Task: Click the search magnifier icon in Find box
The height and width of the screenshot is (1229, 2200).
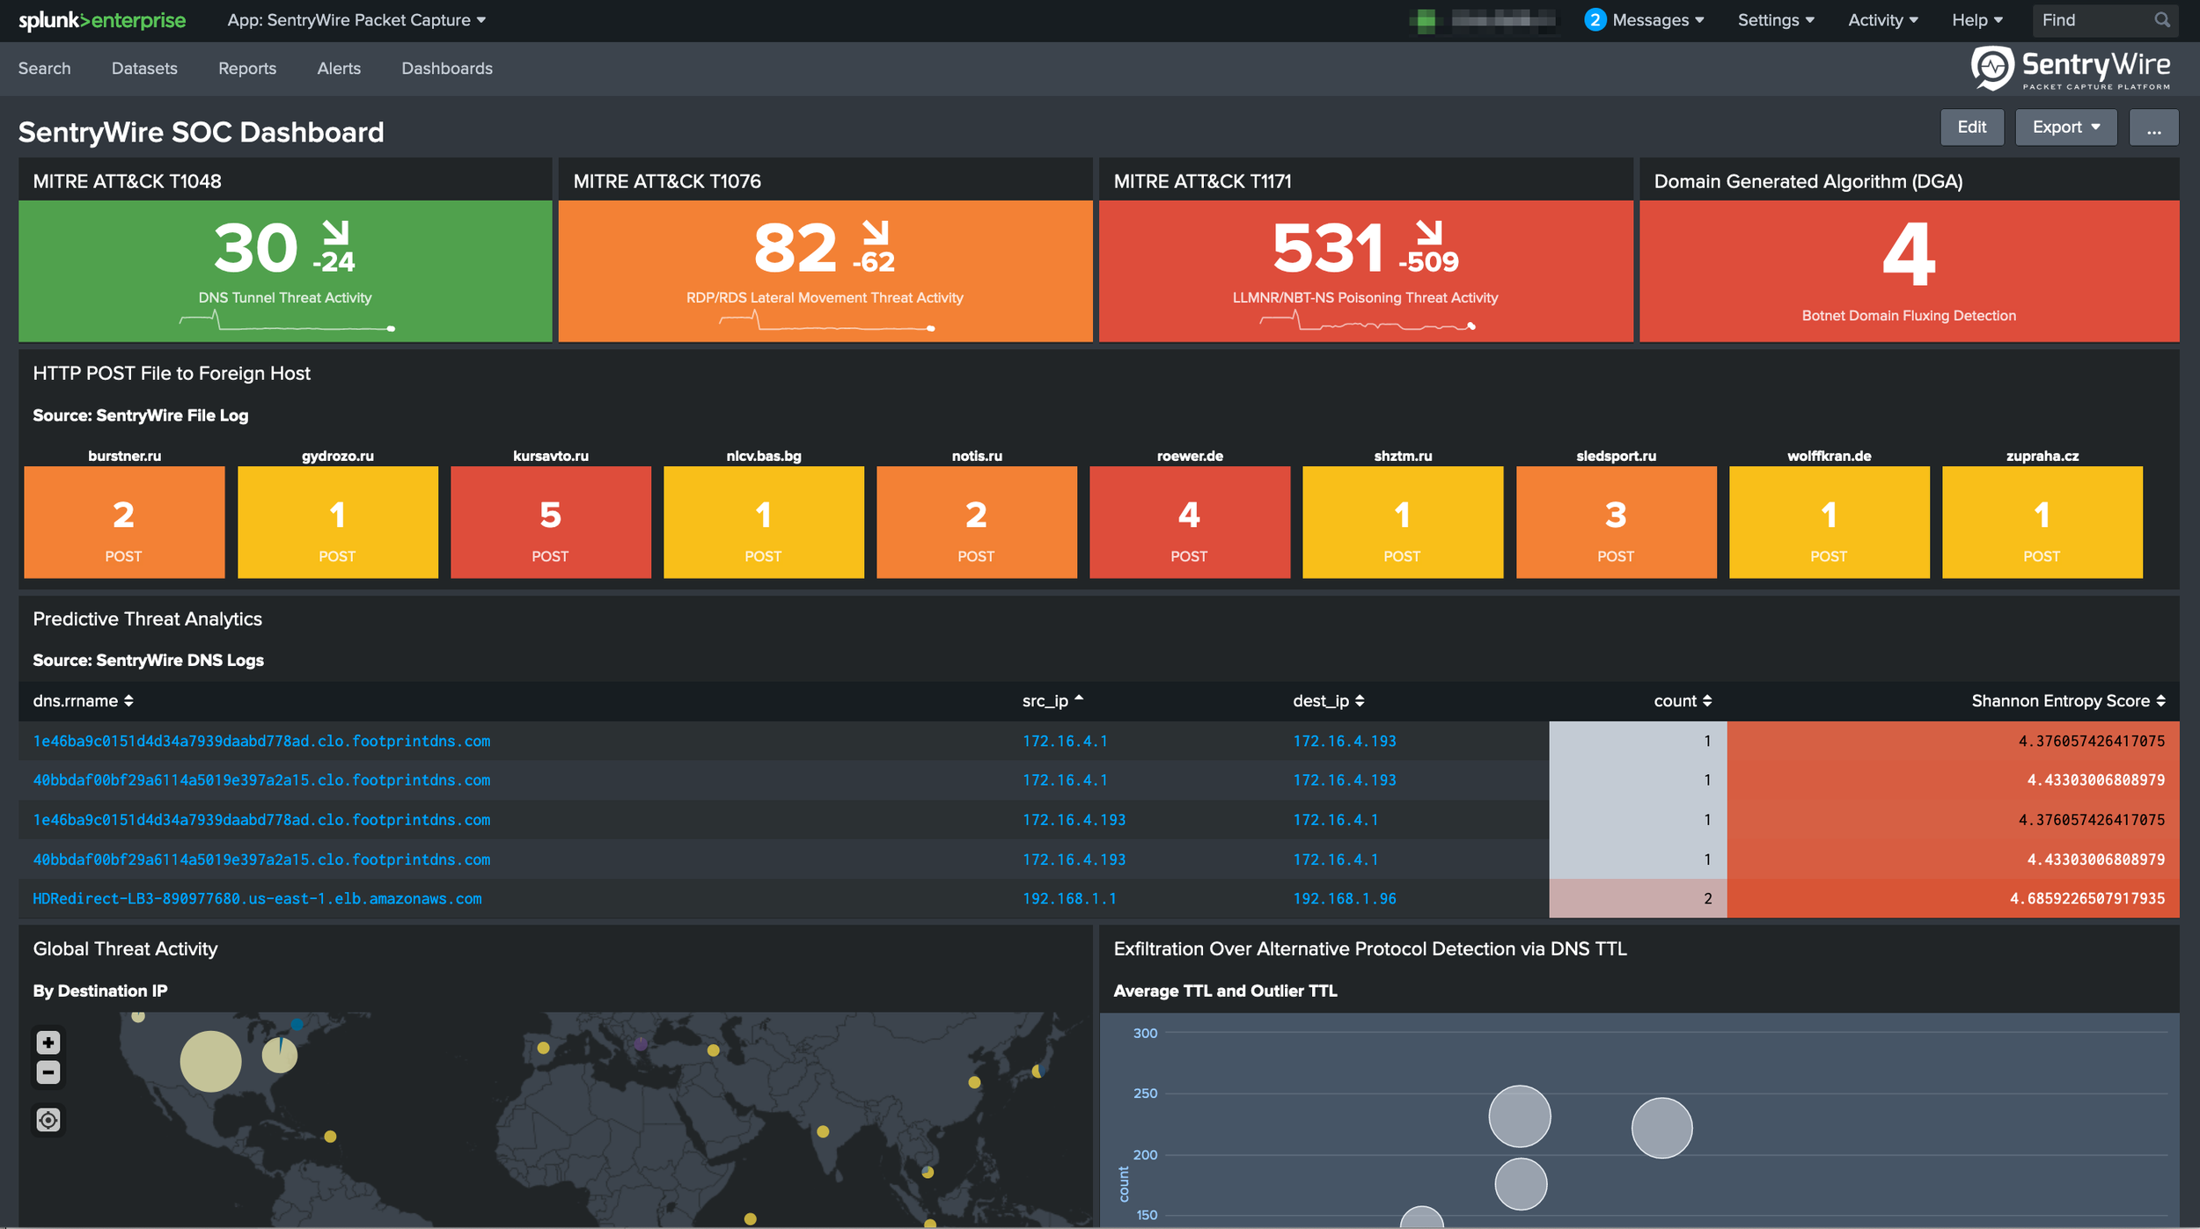Action: click(x=2161, y=20)
